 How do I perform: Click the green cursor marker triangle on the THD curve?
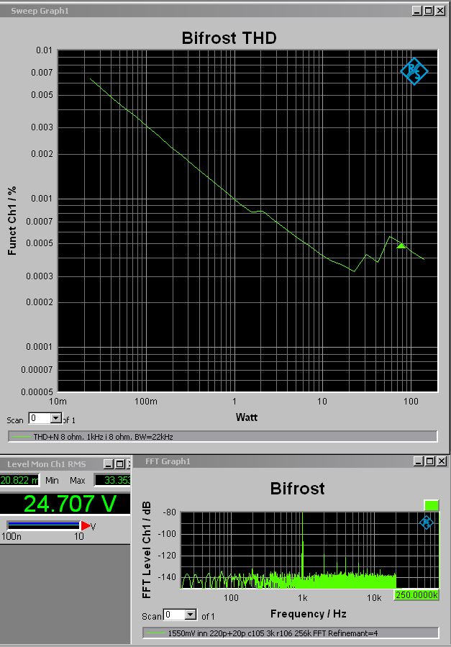tap(401, 246)
